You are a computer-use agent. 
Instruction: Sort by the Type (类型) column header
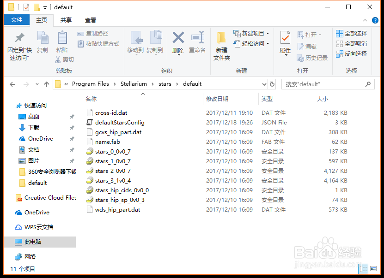[267, 99]
